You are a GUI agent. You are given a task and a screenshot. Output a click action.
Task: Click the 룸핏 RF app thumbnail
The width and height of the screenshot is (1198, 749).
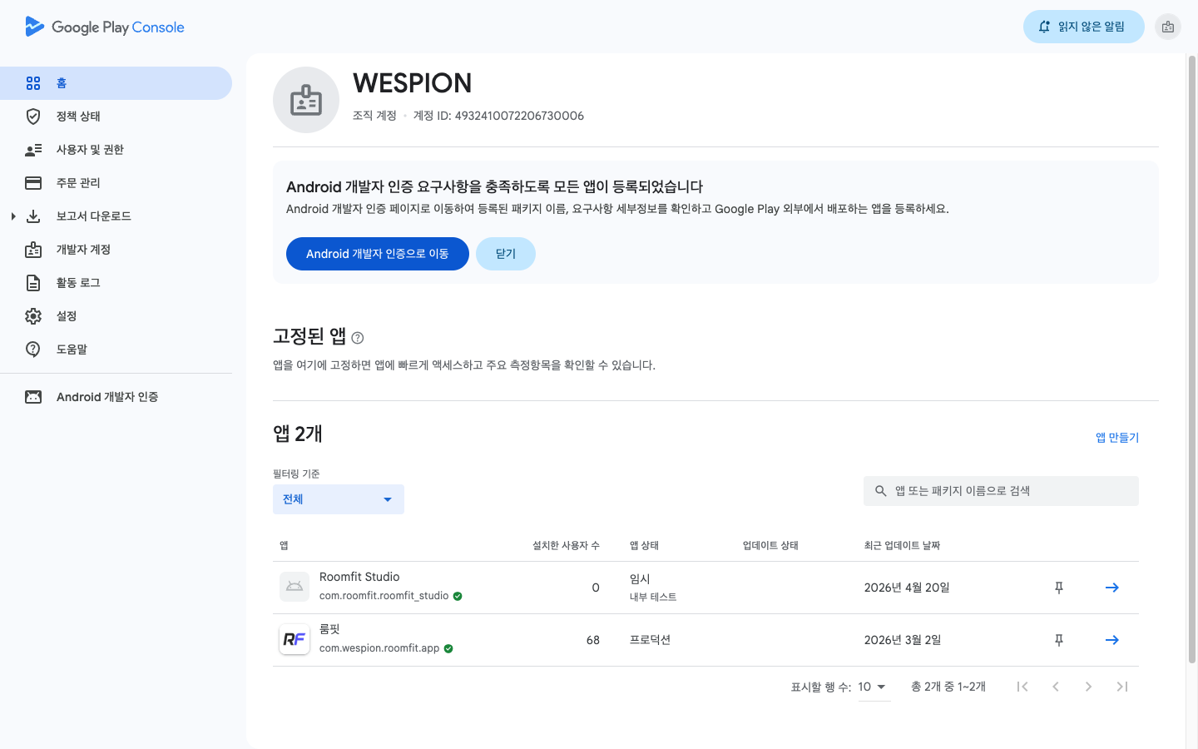click(295, 639)
